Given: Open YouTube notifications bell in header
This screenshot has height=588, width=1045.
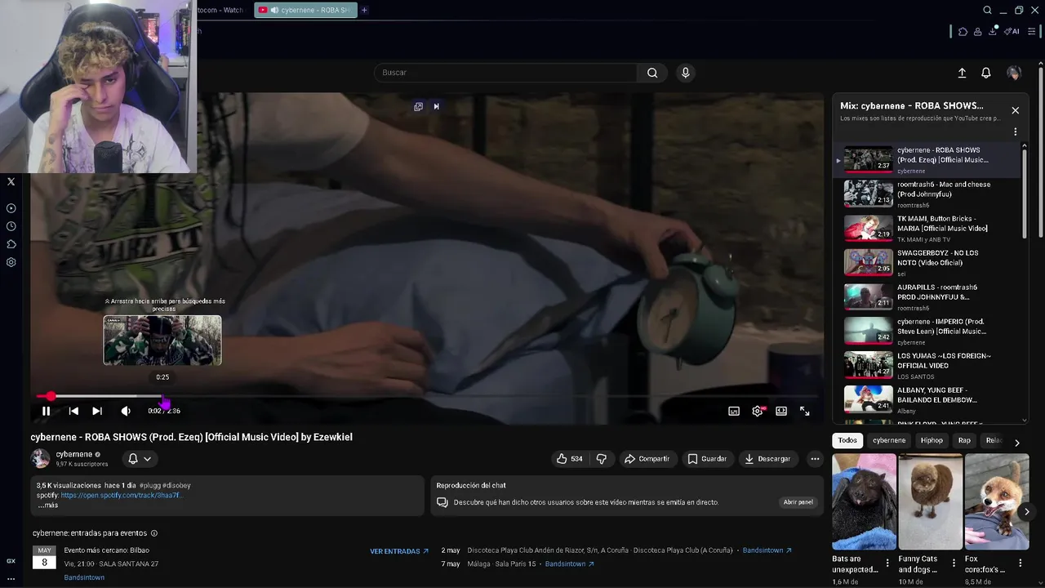Looking at the screenshot, I should click(986, 73).
